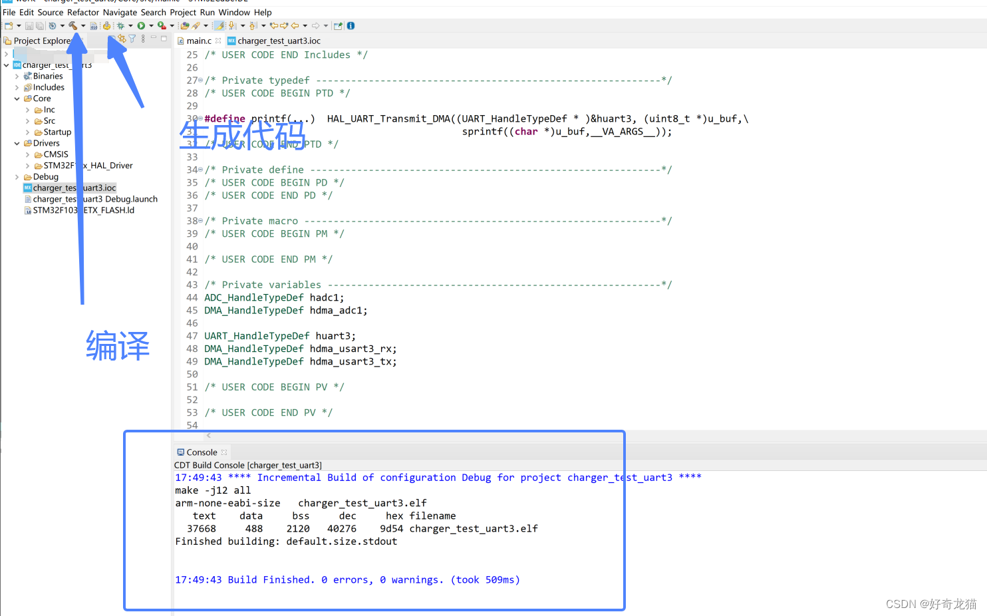Select charger_test_uart3.ioc in Project Explorer
Screen dimensions: 987x616
(x=70, y=188)
